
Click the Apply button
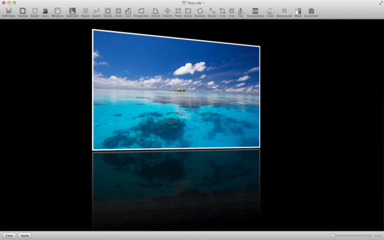click(25, 236)
